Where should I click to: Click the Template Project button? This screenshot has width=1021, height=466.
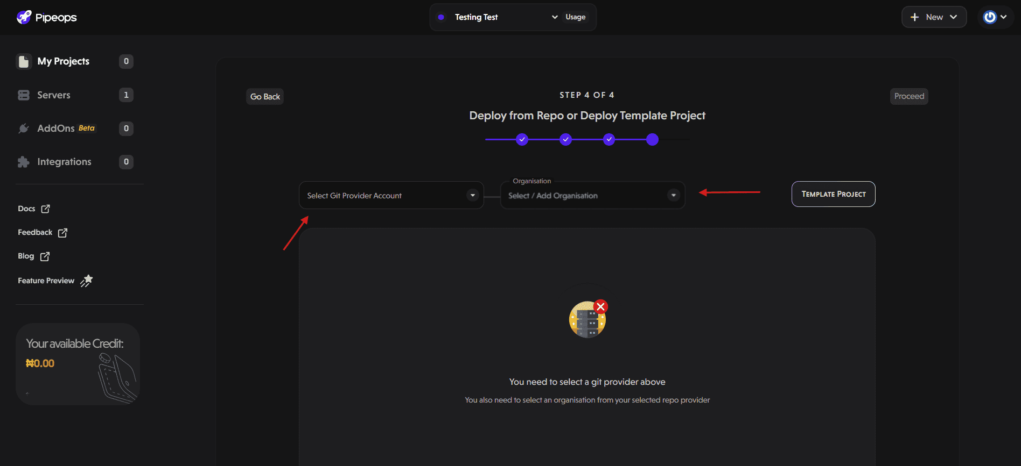(834, 194)
